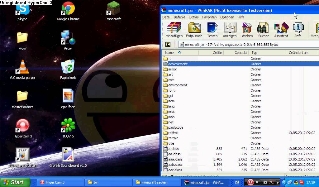Select the terrain folder row
The image size is (319, 187).
tap(240, 138)
